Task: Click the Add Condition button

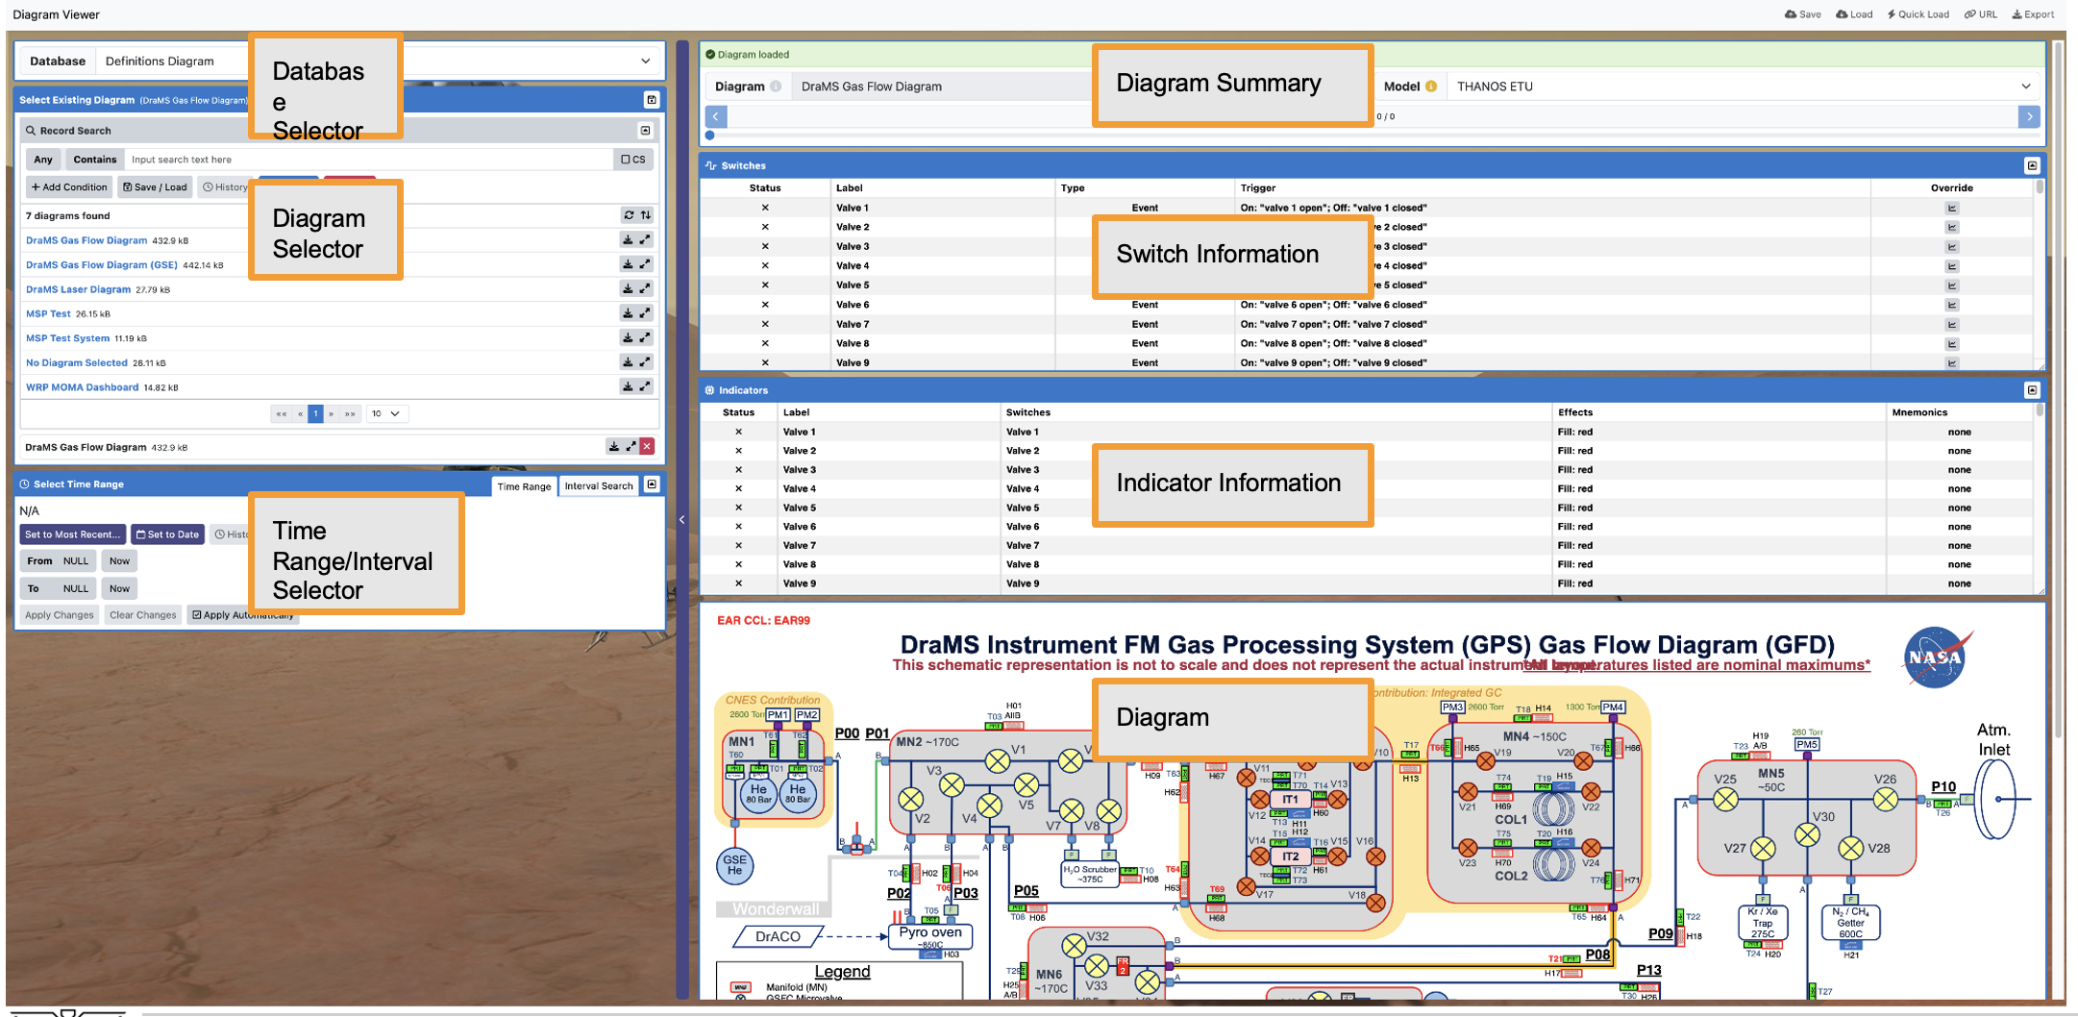Action: pos(69,187)
